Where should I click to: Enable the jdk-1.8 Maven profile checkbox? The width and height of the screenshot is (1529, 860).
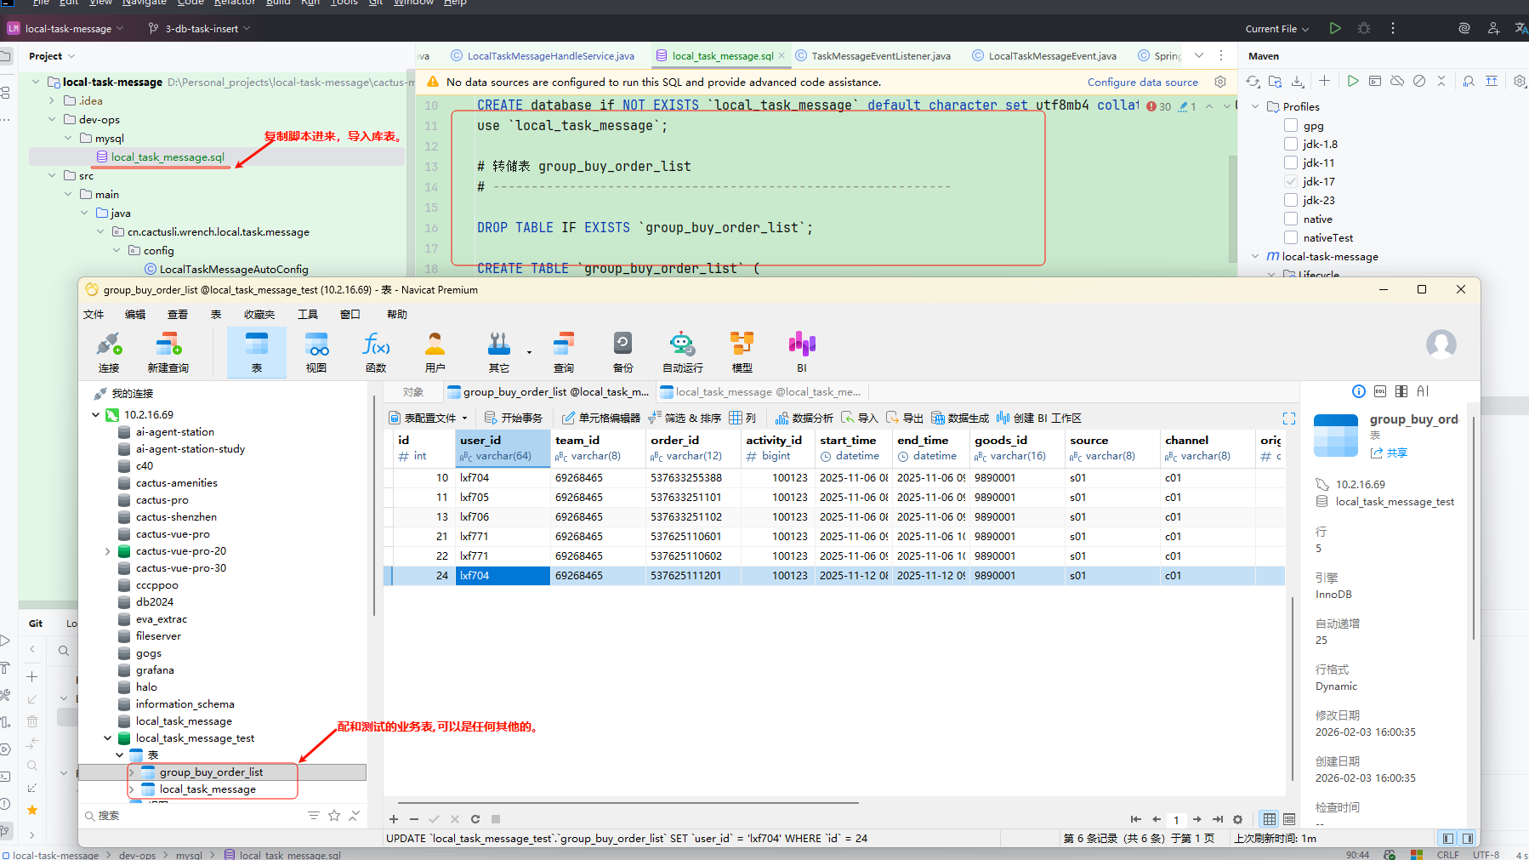[1291, 144]
